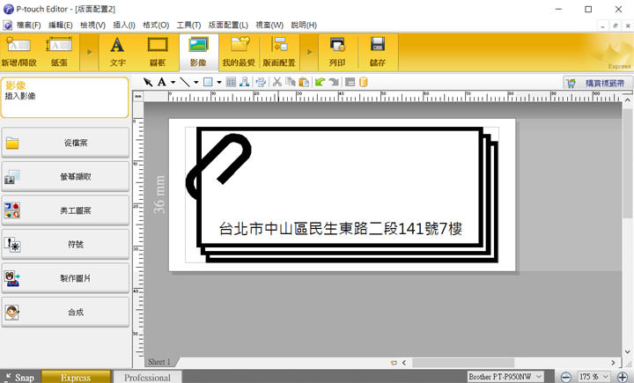Click the 紙張 (Paper) ribbon icon
Image resolution: width=634 pixels, height=383 pixels.
point(59,52)
